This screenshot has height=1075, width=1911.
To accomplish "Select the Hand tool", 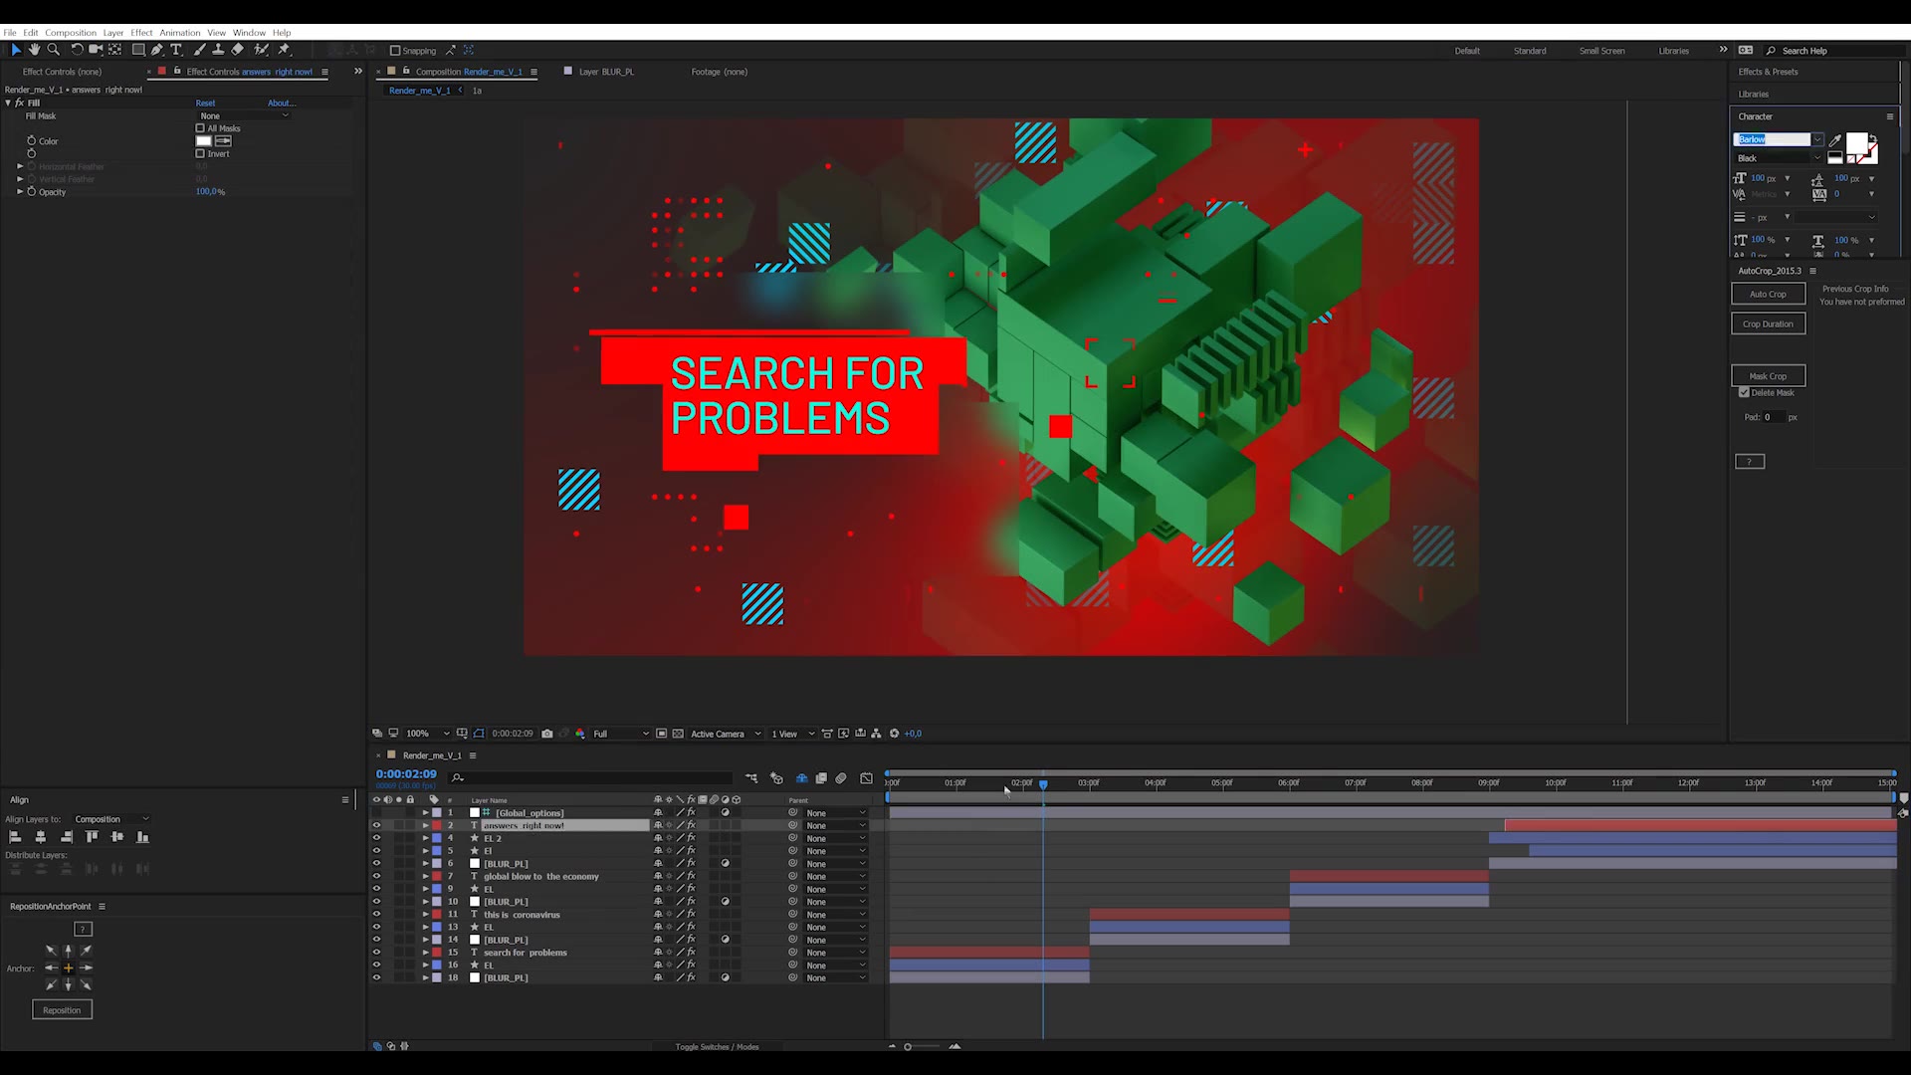I will pyautogui.click(x=35, y=50).
